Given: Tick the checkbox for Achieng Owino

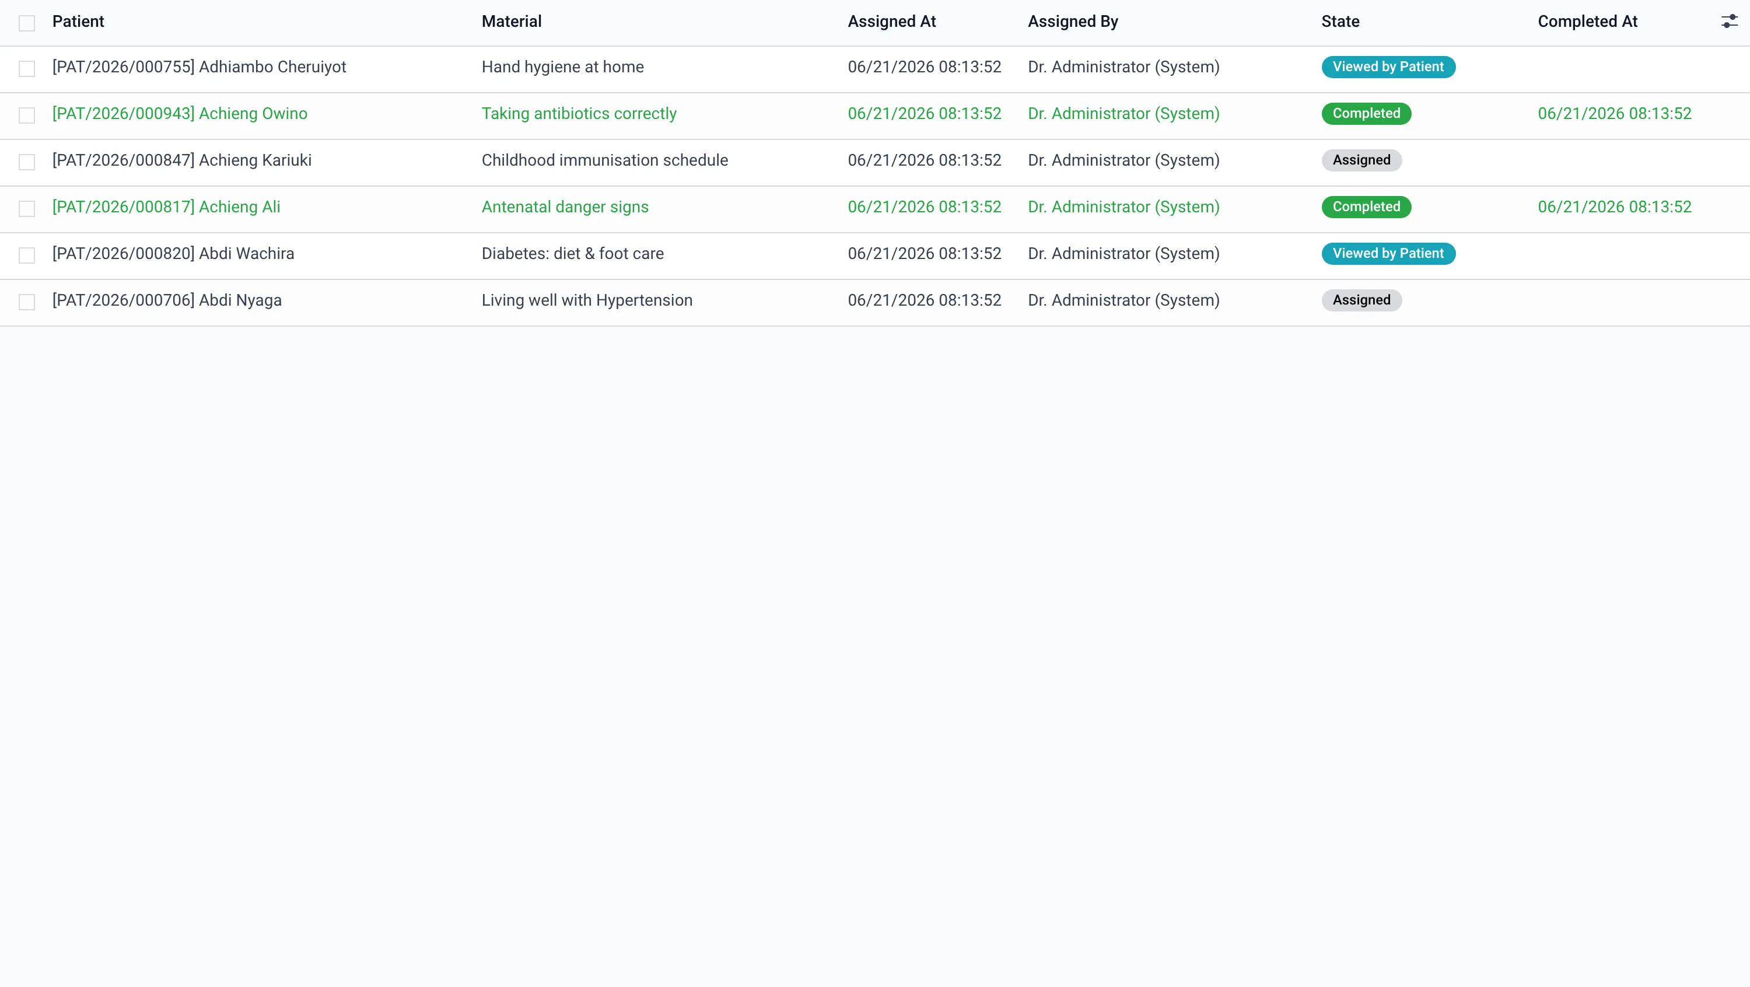Looking at the screenshot, I should pos(26,116).
